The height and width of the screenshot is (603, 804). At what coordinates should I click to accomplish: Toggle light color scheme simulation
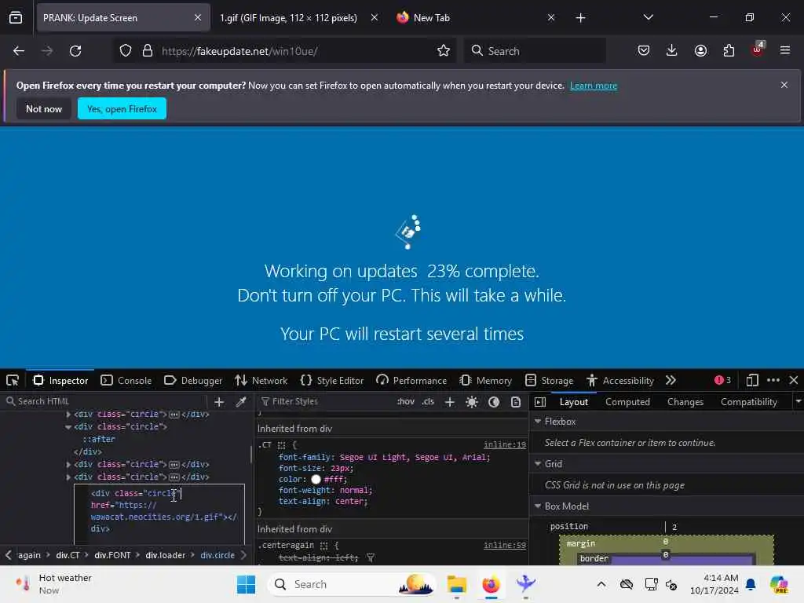(x=472, y=402)
